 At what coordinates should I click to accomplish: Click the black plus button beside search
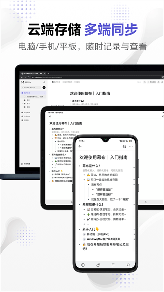point(44,88)
